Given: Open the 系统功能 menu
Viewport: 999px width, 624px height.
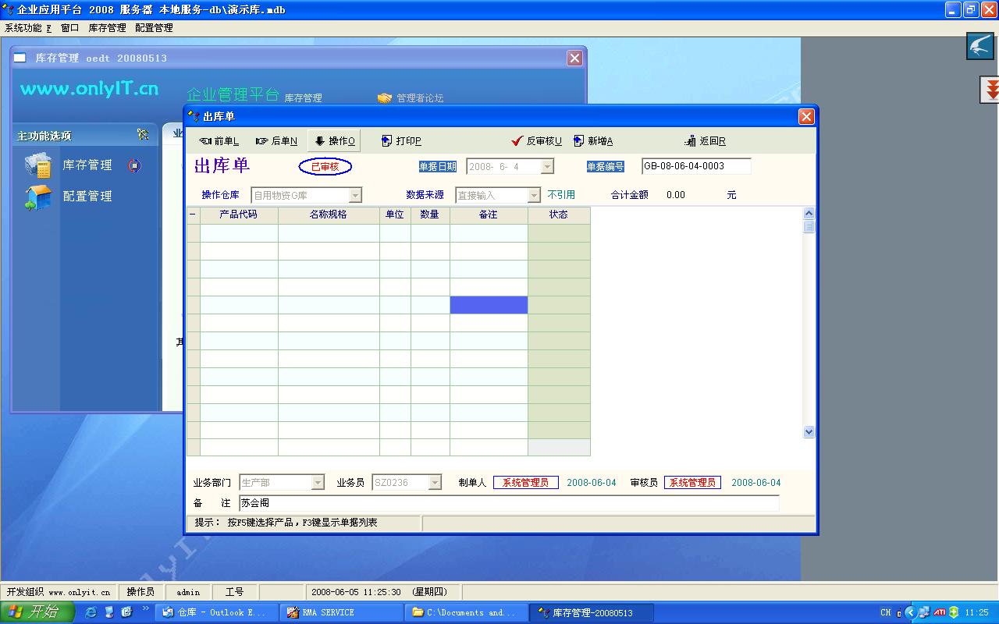Looking at the screenshot, I should pyautogui.click(x=27, y=28).
